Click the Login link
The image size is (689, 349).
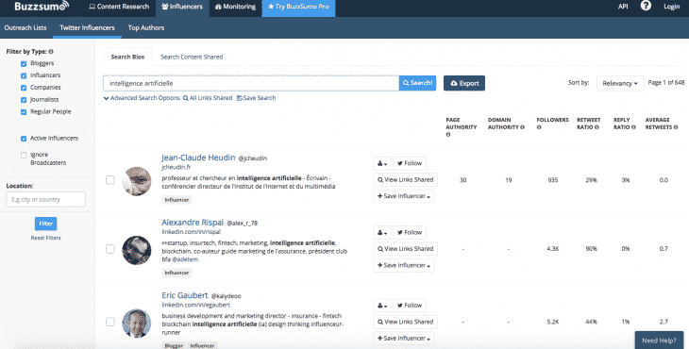pyautogui.click(x=671, y=7)
